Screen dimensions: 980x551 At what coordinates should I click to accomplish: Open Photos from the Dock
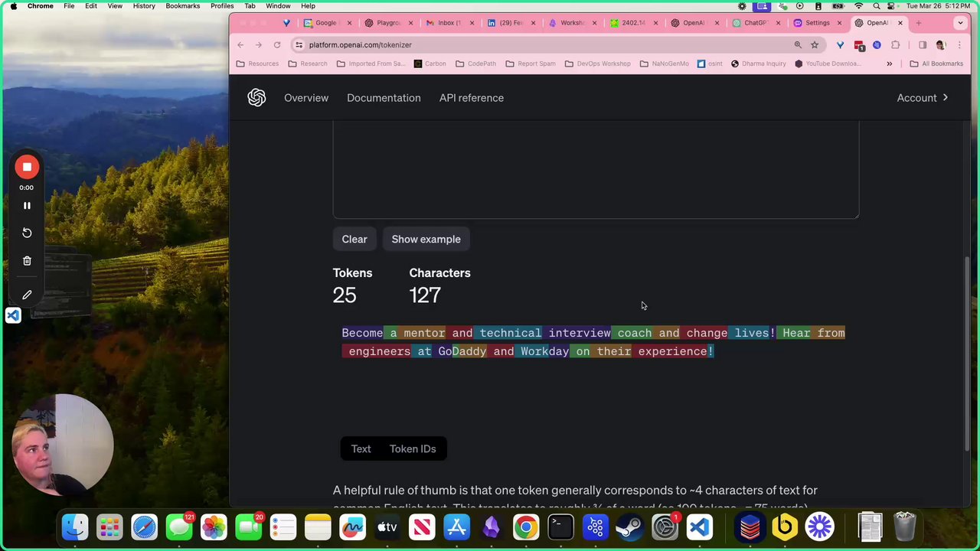[x=214, y=527]
